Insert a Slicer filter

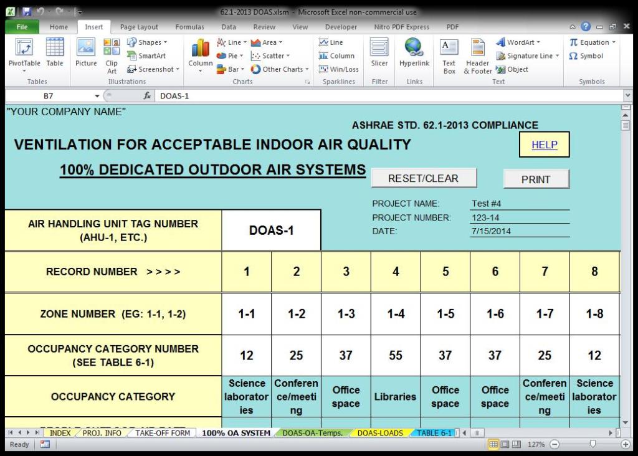coord(379,54)
